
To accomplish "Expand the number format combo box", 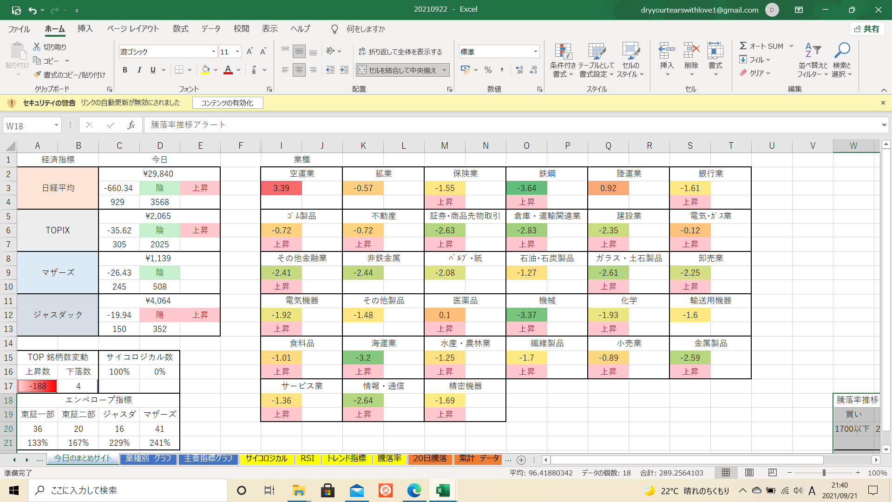I will (x=535, y=52).
